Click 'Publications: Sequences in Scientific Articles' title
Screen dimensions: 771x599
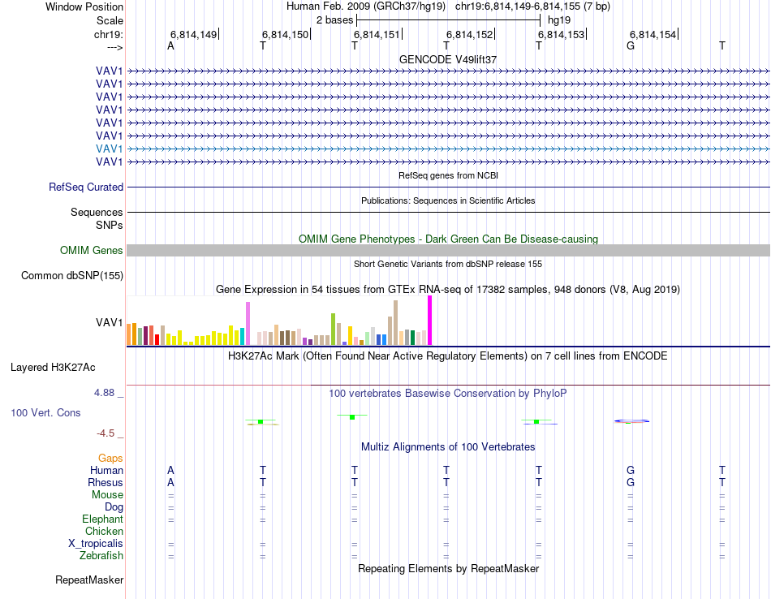(448, 200)
